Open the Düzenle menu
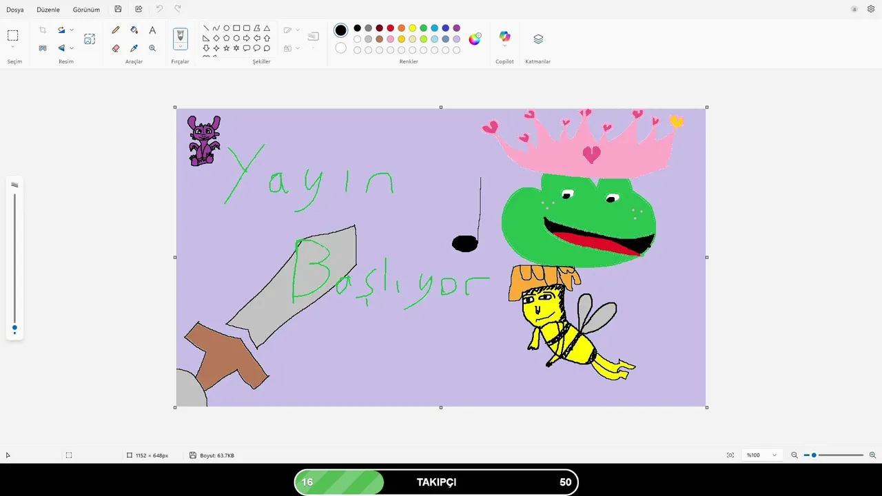This screenshot has height=496, width=882. point(48,10)
